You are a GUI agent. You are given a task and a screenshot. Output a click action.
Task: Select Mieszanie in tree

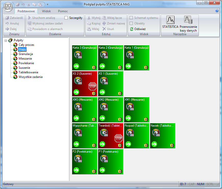click(25, 59)
